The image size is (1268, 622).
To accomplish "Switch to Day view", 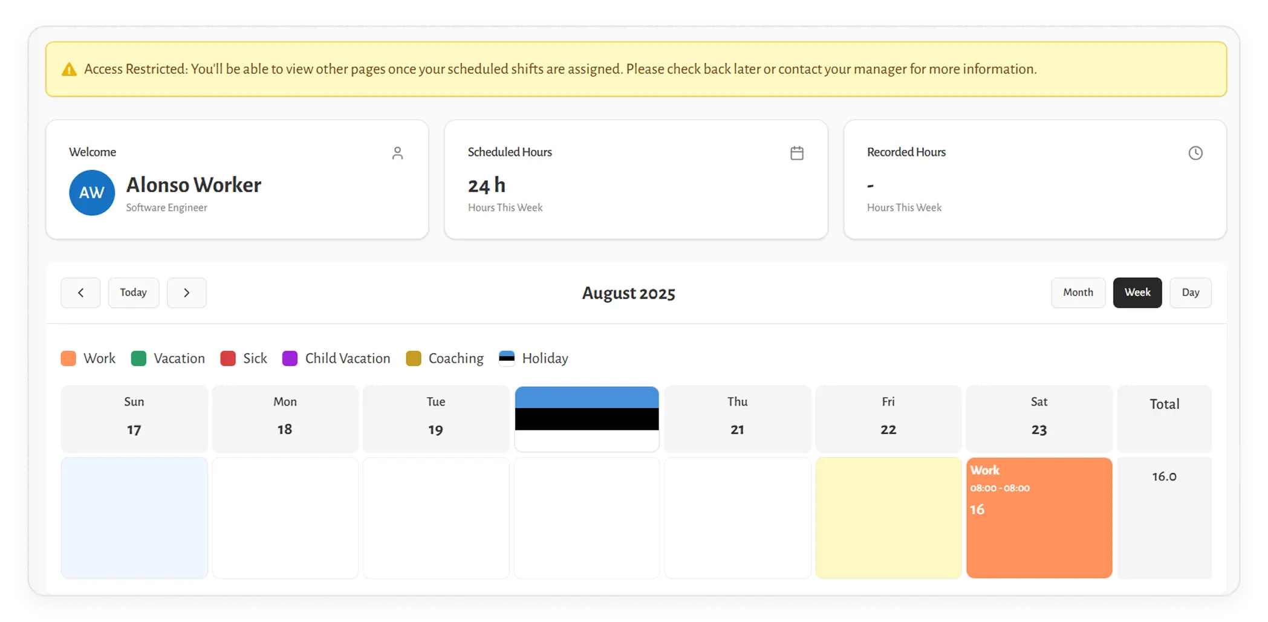I will coord(1191,293).
